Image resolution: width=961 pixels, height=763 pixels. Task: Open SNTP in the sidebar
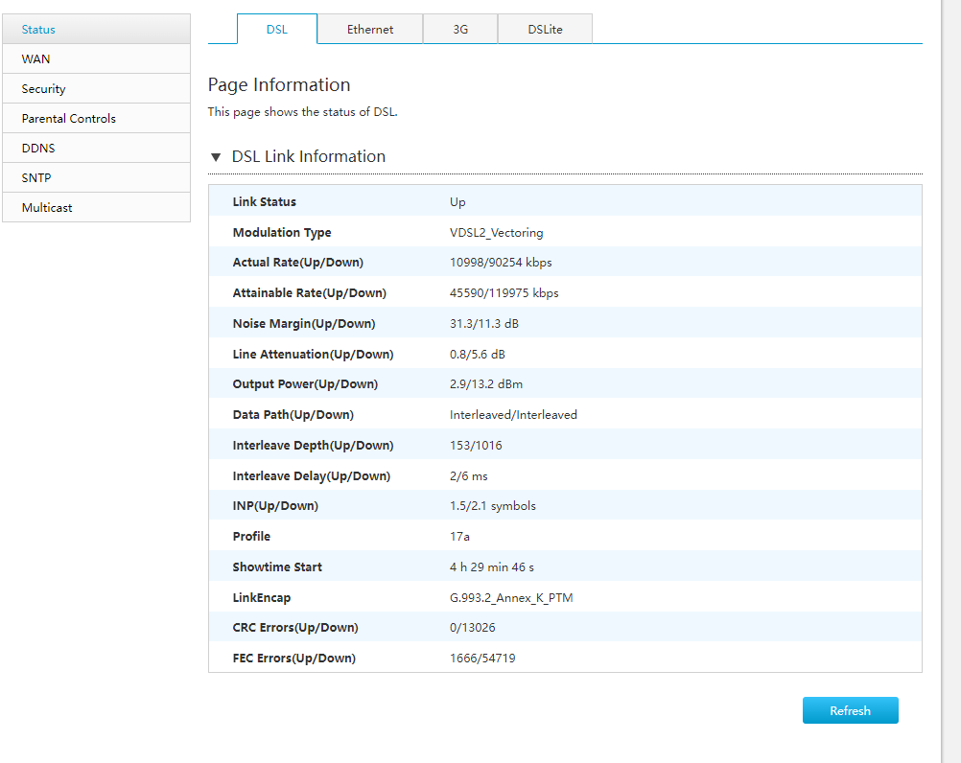coord(96,177)
